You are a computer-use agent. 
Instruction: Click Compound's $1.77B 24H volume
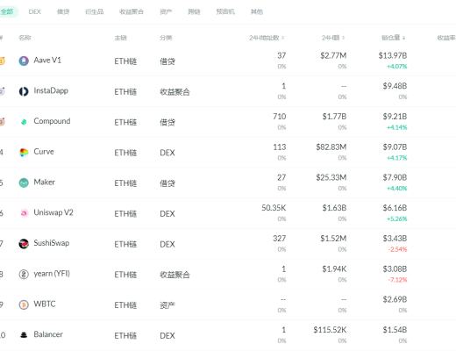(334, 117)
